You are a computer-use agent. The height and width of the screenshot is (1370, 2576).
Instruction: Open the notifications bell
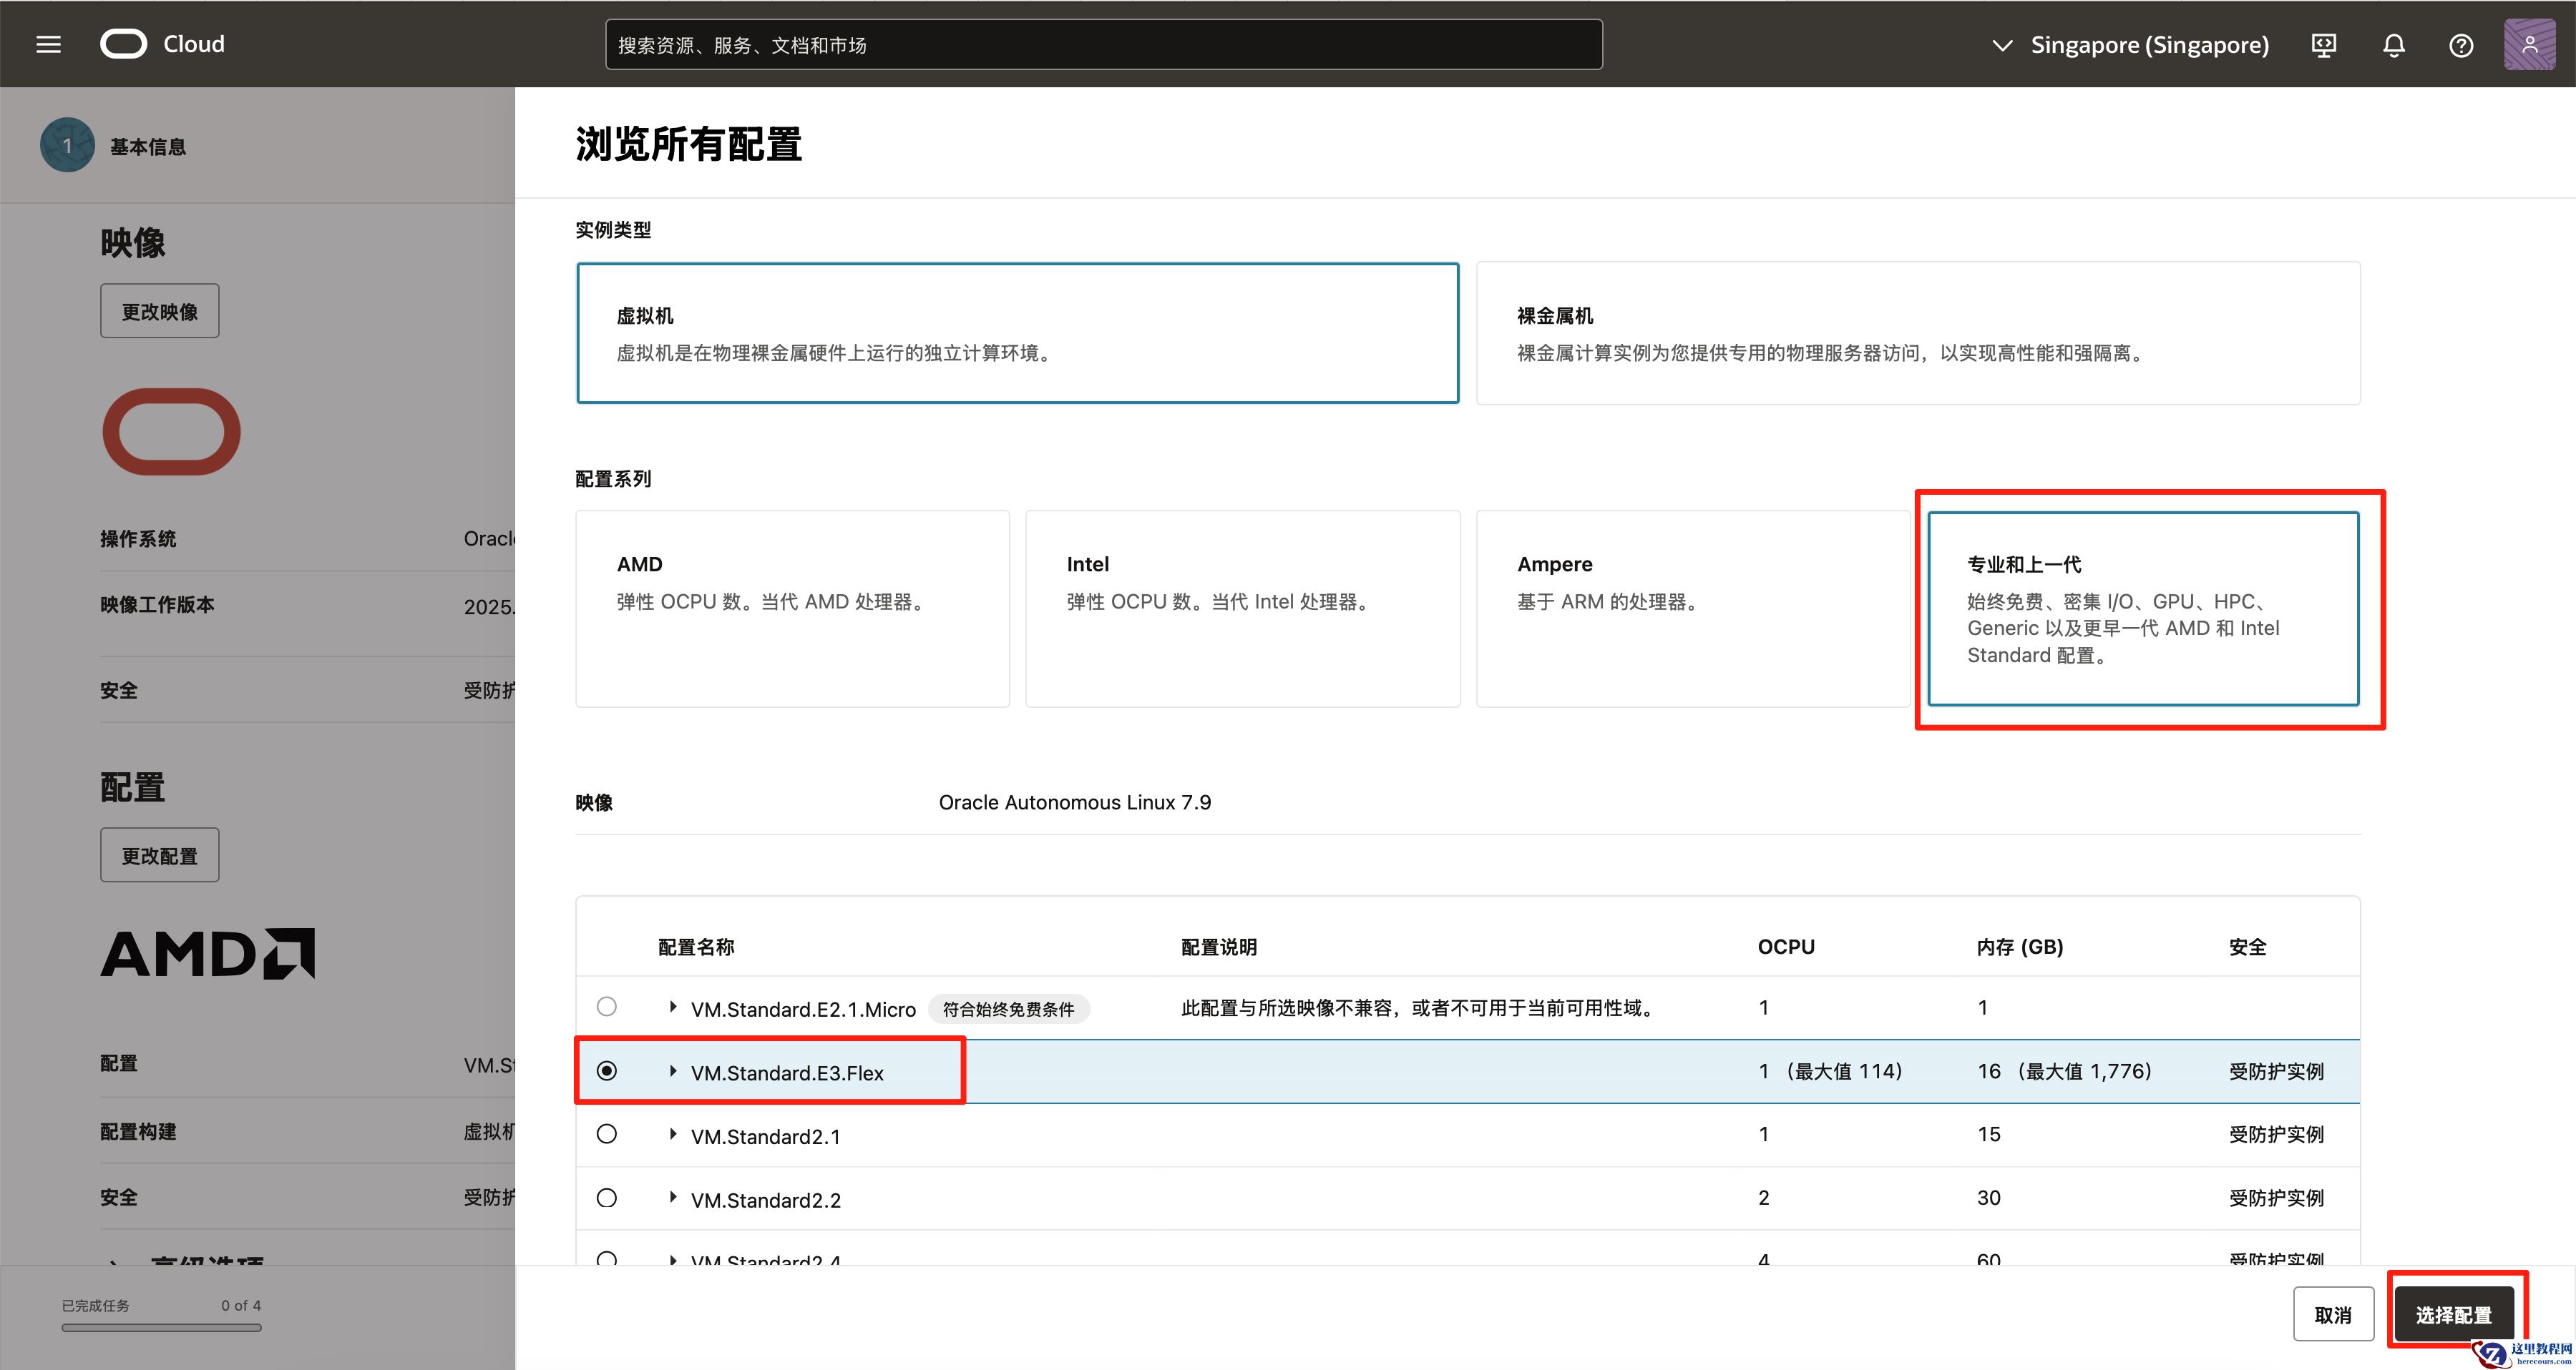(2393, 45)
